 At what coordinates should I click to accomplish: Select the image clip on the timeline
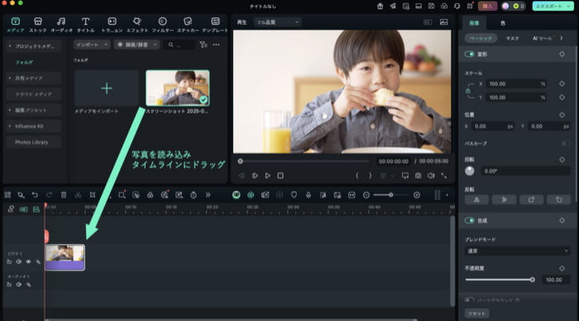(x=65, y=257)
